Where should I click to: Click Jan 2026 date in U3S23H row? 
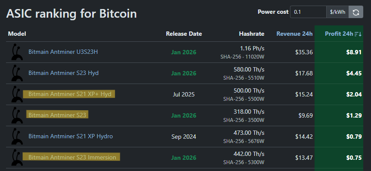[x=184, y=52]
